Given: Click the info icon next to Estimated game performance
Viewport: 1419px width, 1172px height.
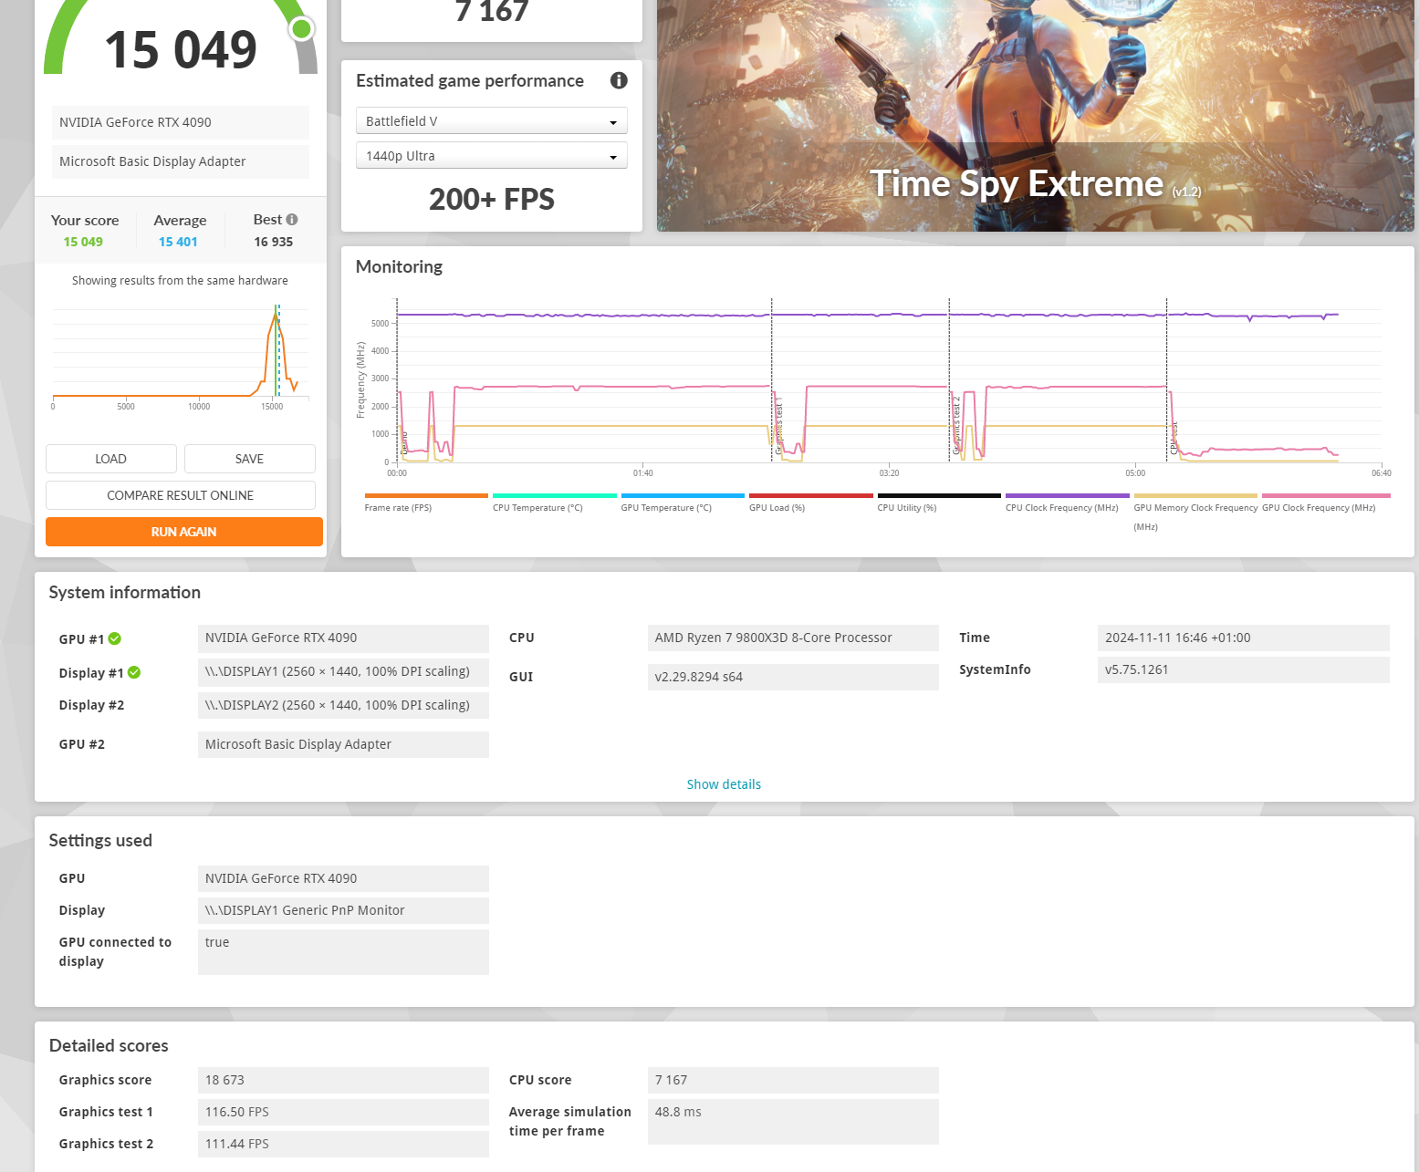Looking at the screenshot, I should click(x=619, y=80).
